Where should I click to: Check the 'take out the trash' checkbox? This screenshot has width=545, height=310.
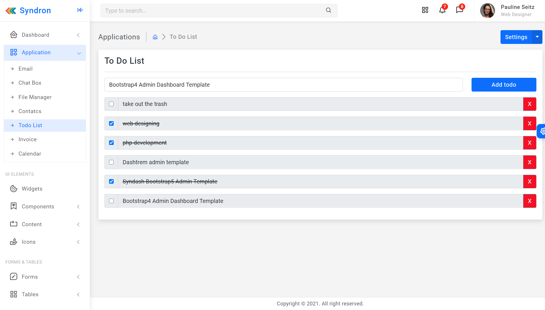(111, 104)
